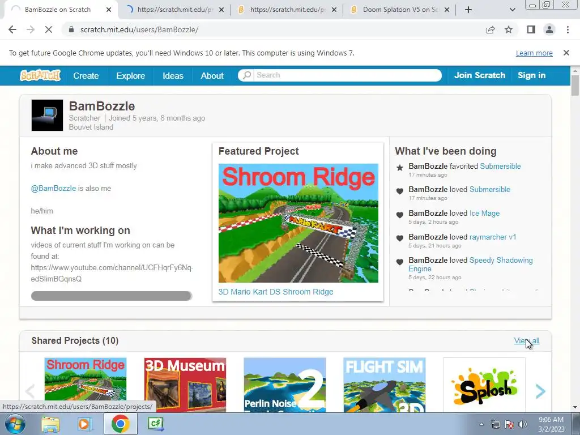
Task: Click the search magnifier icon
Action: point(246,75)
